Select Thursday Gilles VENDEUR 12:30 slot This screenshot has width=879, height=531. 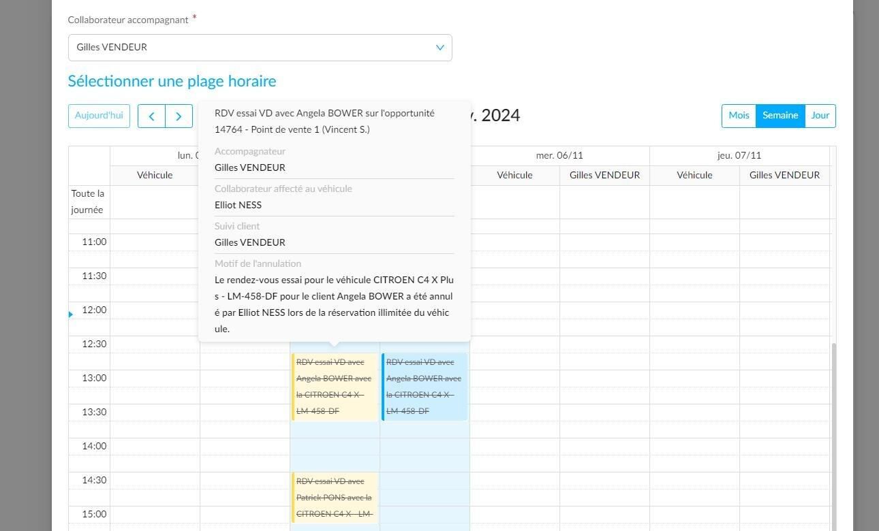(784, 344)
